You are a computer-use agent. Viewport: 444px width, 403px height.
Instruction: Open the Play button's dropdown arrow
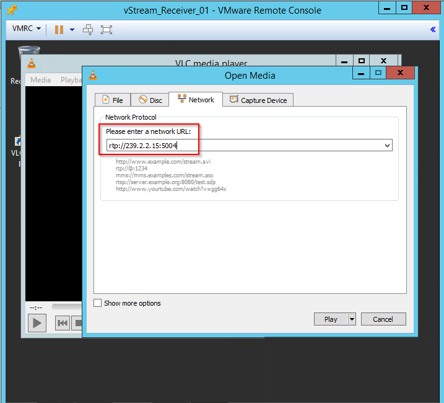click(x=352, y=319)
